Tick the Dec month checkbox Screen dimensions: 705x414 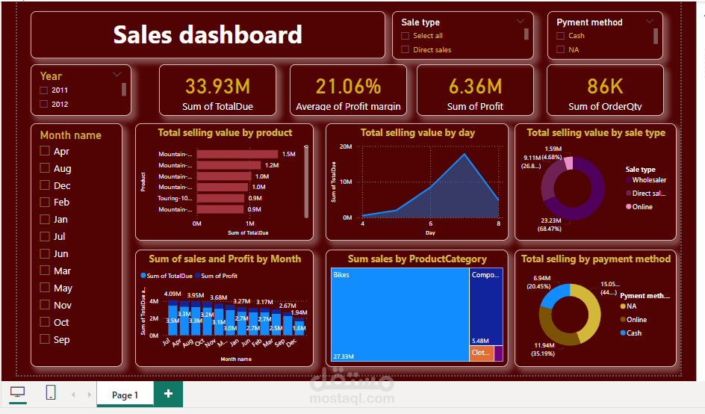pos(45,185)
